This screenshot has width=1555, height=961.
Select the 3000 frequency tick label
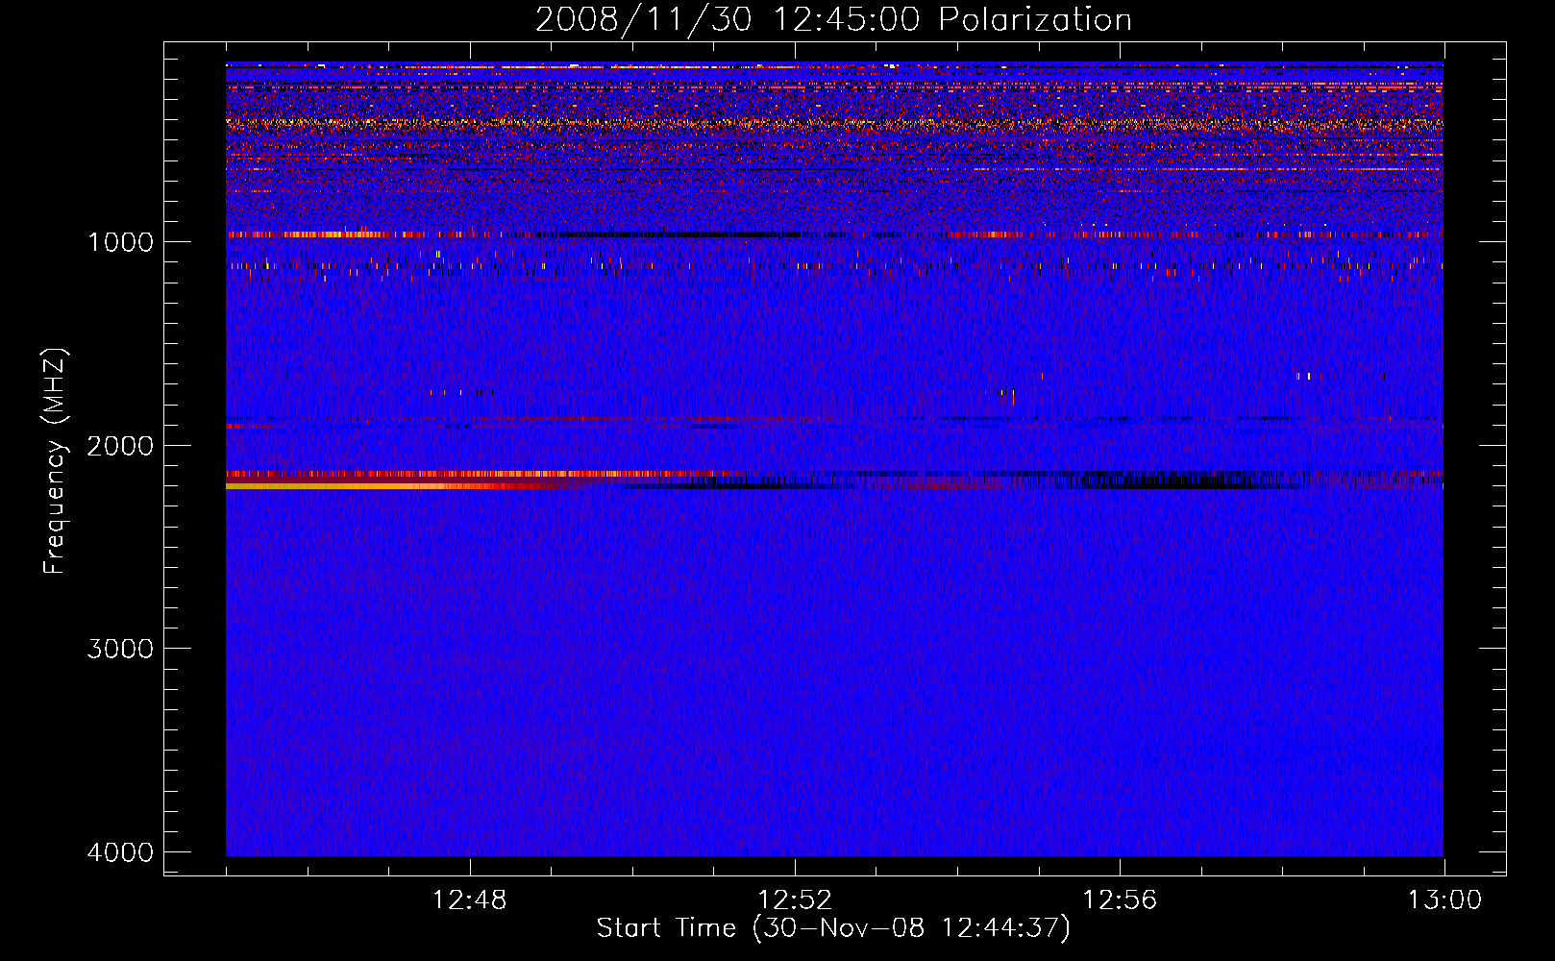120,649
